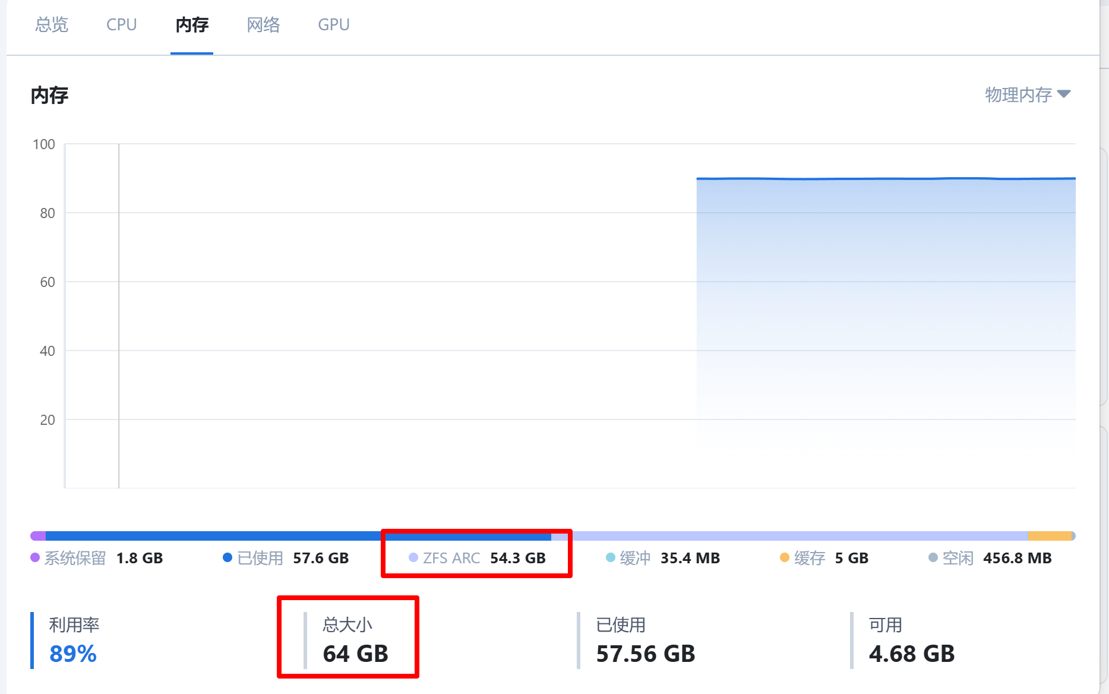Screen dimensions: 1109x694
Task: Click the 60 y-axis label
Action: coord(48,282)
